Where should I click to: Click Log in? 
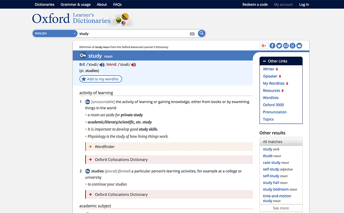tap(304, 4)
